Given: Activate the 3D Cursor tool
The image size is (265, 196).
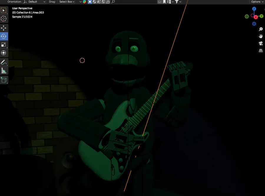Looking at the screenshot, I should [x=4, y=19].
